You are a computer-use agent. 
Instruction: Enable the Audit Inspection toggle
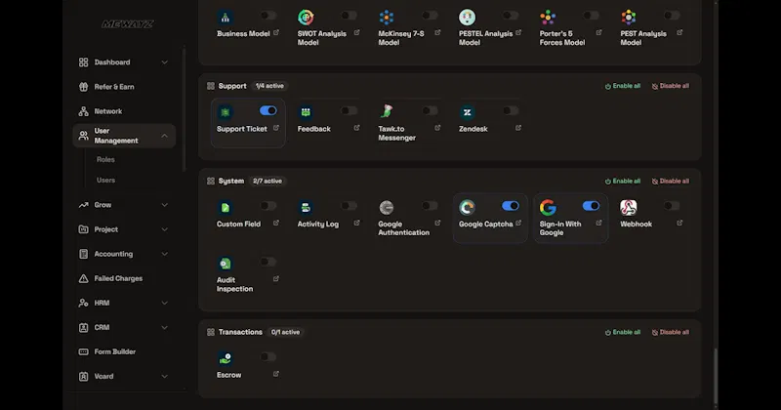[x=267, y=262]
